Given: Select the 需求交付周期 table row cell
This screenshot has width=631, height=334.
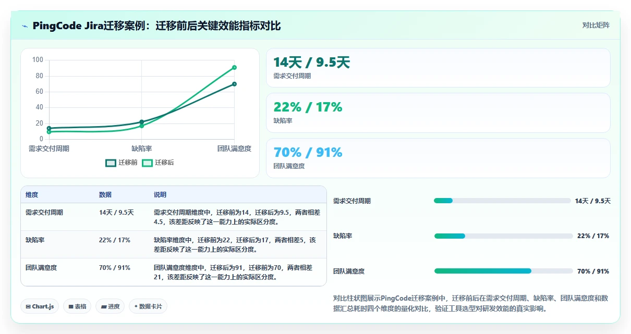Looking at the screenshot, I should (x=44, y=213).
